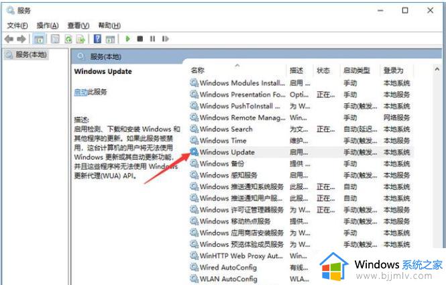Click the Stop Service square icon

click(x=140, y=39)
